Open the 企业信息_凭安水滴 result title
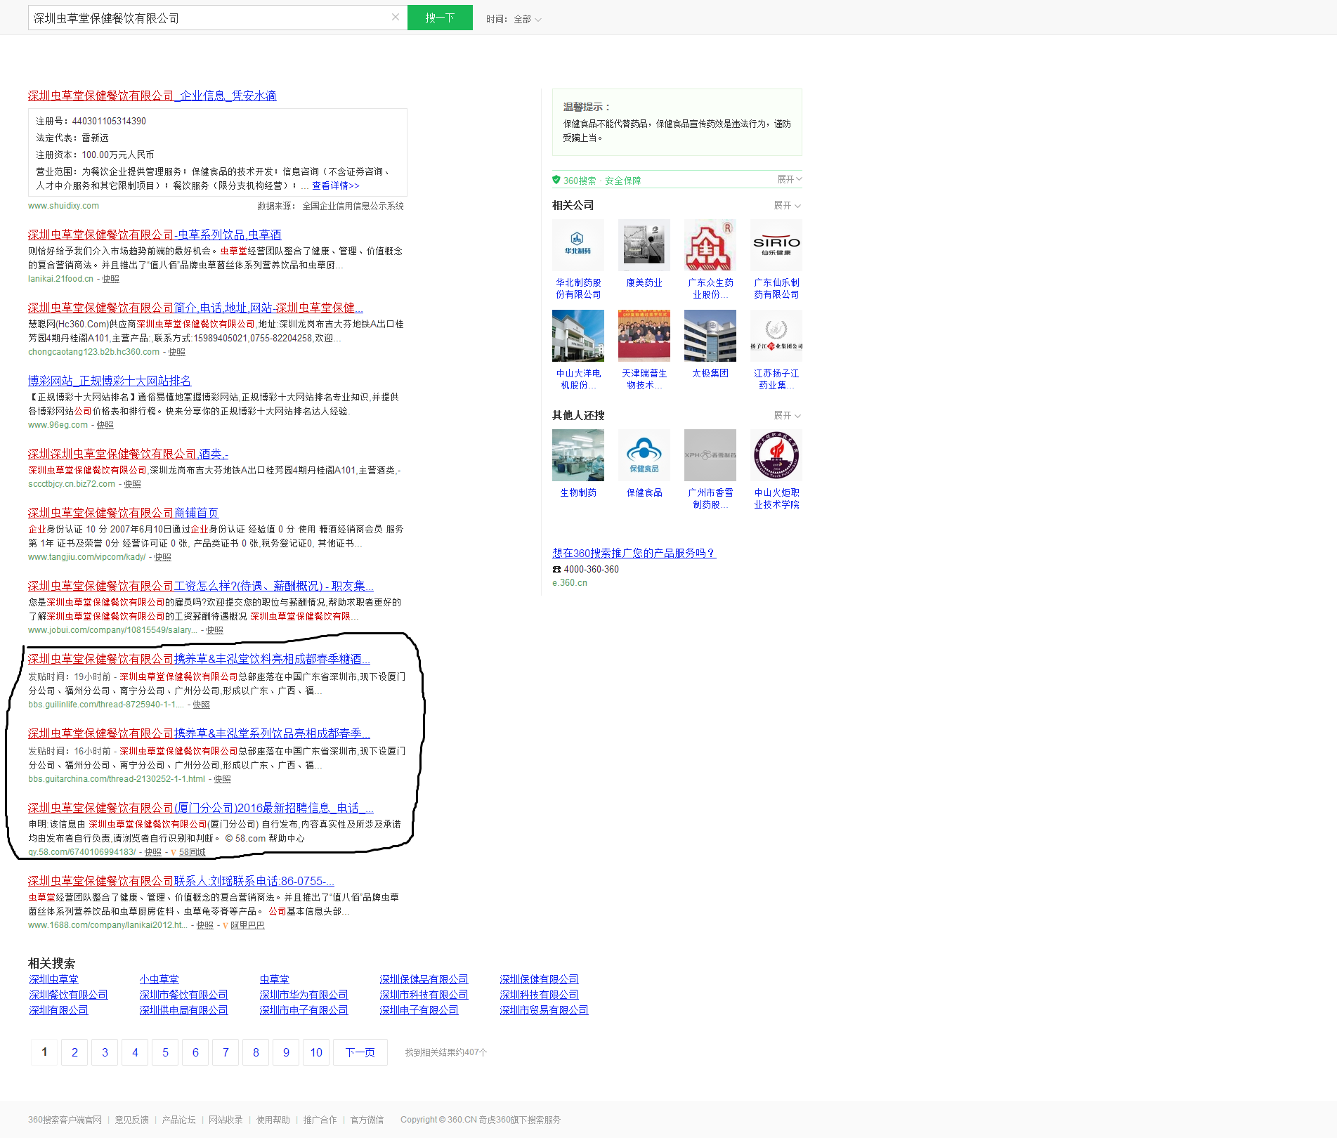Screen dimensions: 1337x1138 152,96
